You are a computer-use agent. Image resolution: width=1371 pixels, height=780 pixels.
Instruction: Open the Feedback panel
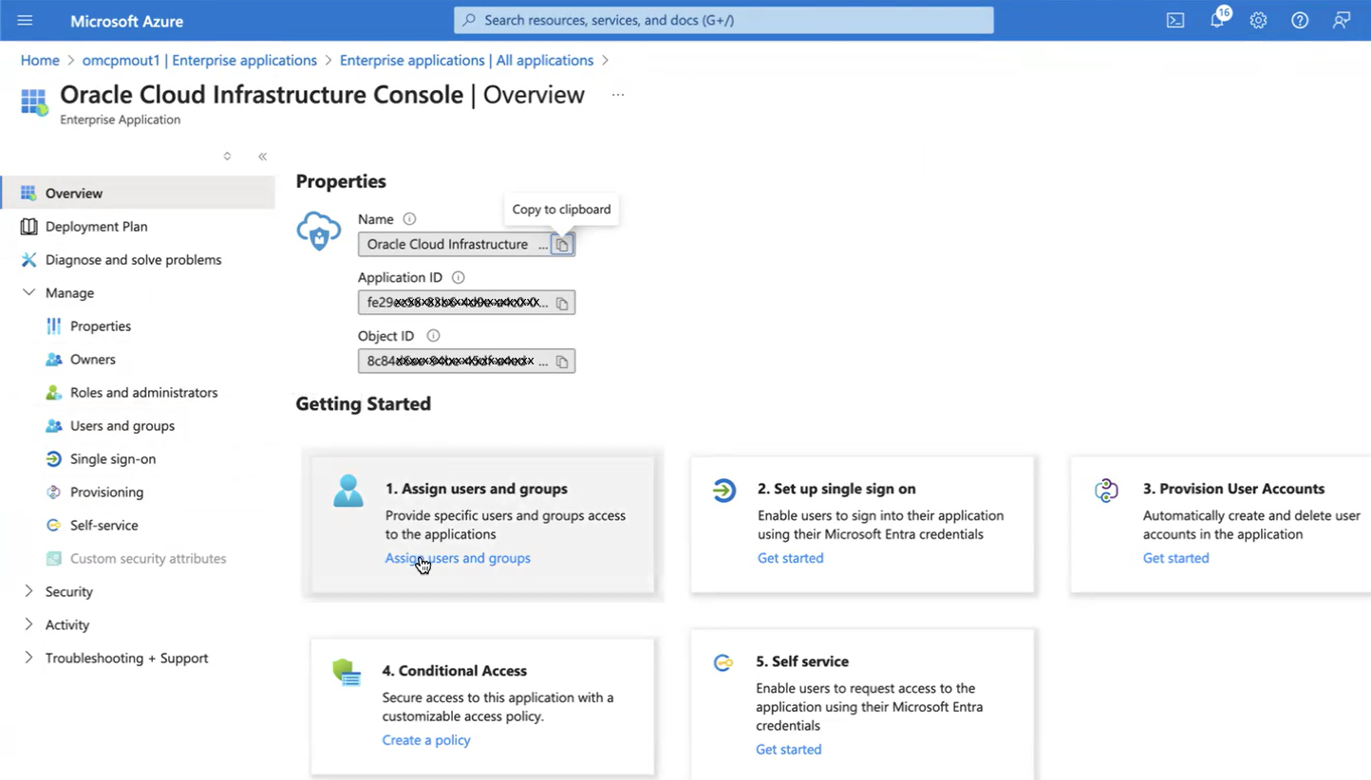(1341, 20)
